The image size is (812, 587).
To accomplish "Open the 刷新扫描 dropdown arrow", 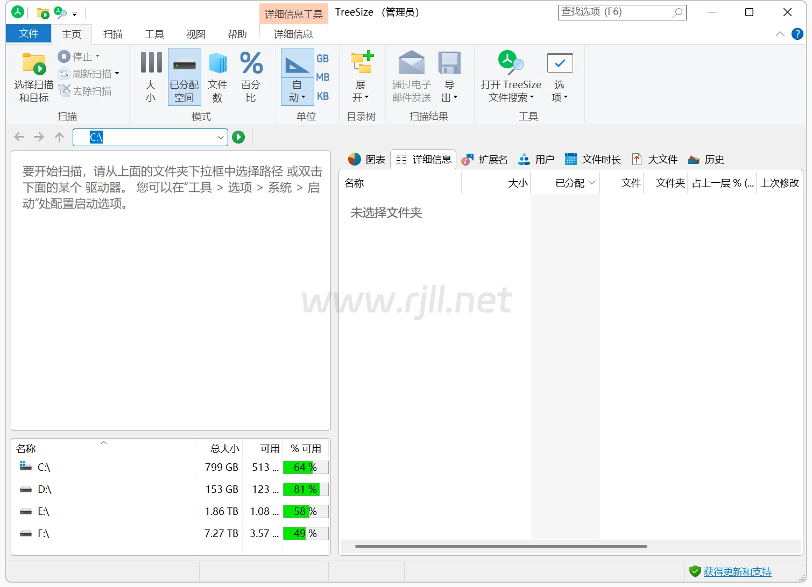I will [x=117, y=74].
